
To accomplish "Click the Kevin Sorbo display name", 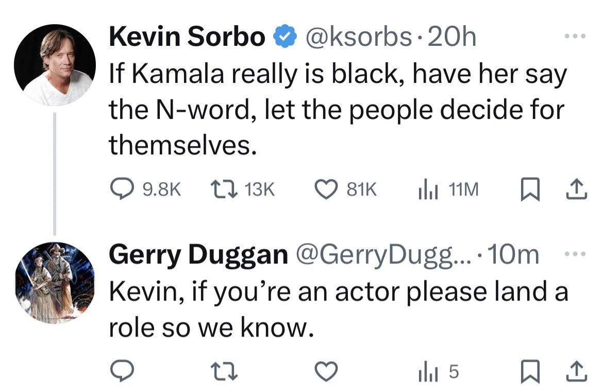I will (x=187, y=37).
